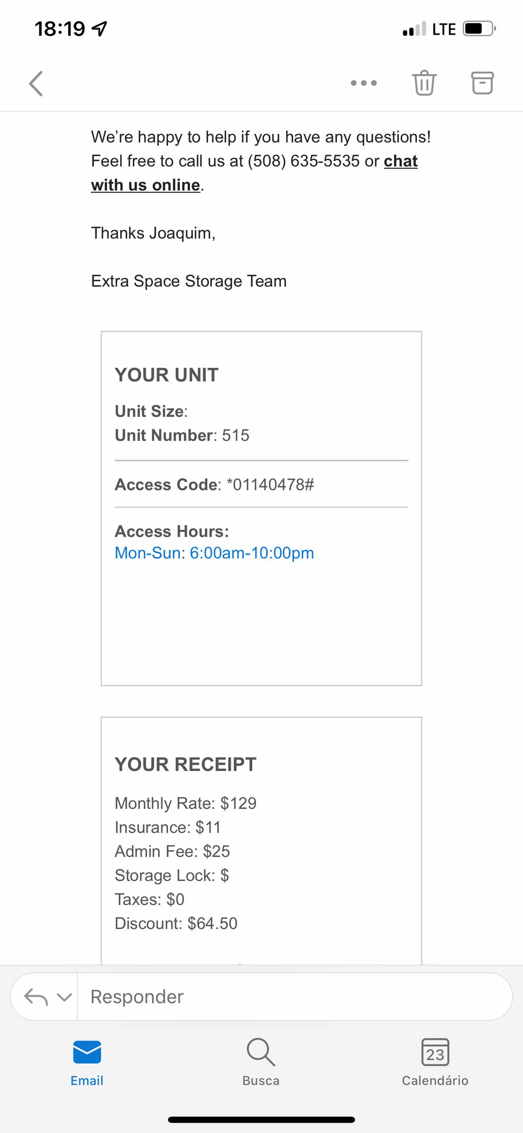The height and width of the screenshot is (1133, 523).
Task: Switch to the Email tab
Action: coord(87,1062)
